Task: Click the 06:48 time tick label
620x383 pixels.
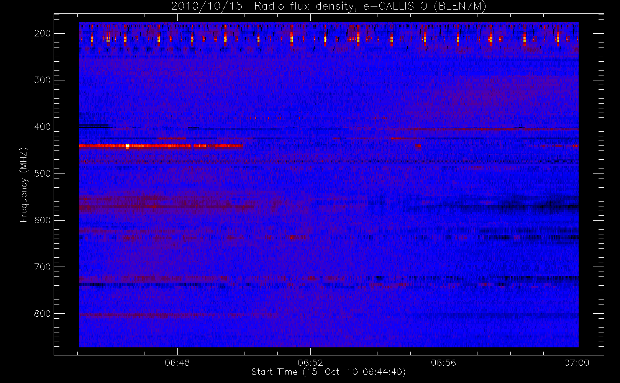Action: tap(177, 363)
